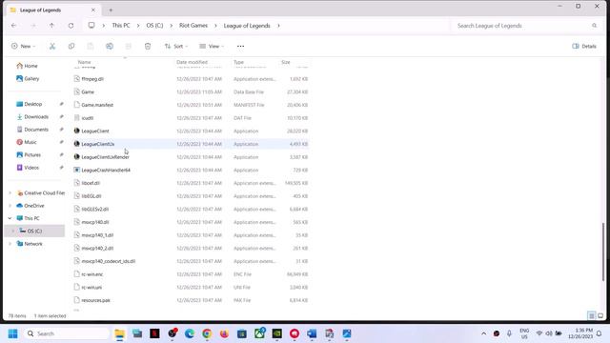
Task: Sort by the Size column header
Action: click(286, 62)
